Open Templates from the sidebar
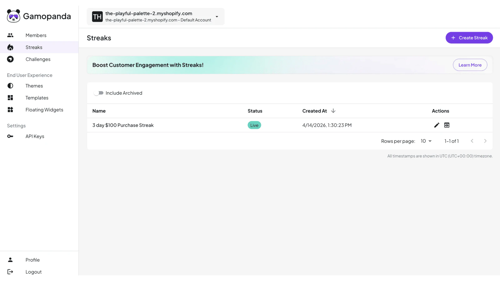Viewport: 500px width, 281px height. tap(39, 98)
